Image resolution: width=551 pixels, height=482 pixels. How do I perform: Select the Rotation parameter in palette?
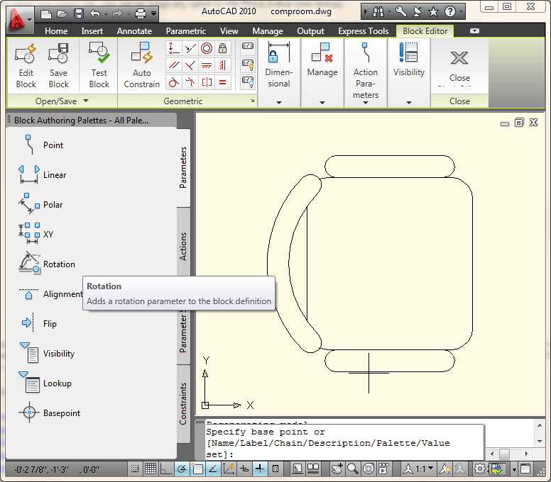[x=46, y=264]
